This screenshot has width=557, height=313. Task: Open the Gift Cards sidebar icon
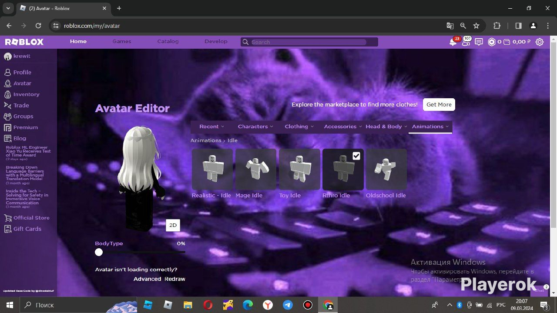point(7,229)
